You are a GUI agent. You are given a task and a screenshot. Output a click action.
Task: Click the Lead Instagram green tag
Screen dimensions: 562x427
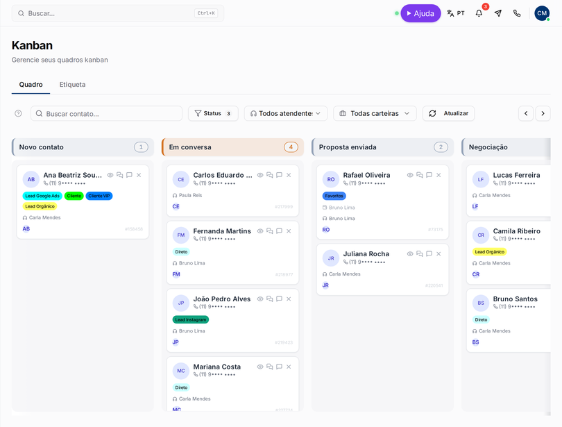[191, 319]
